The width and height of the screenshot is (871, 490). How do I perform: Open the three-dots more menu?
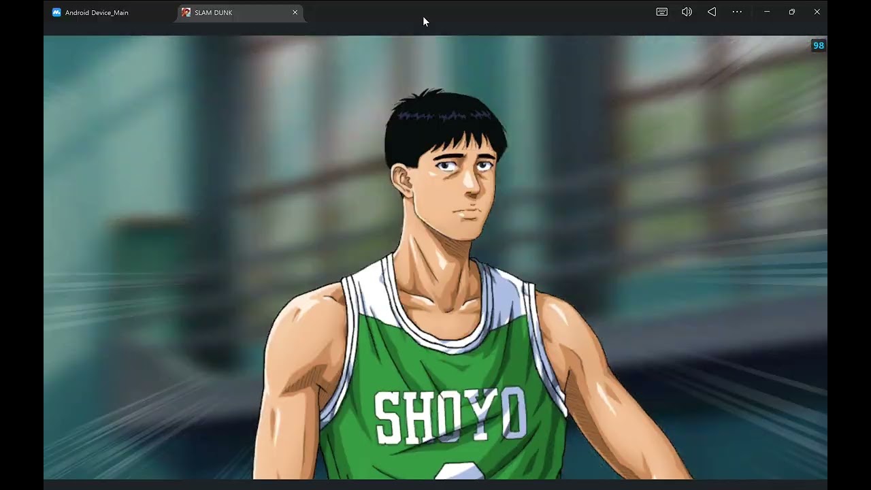(737, 12)
